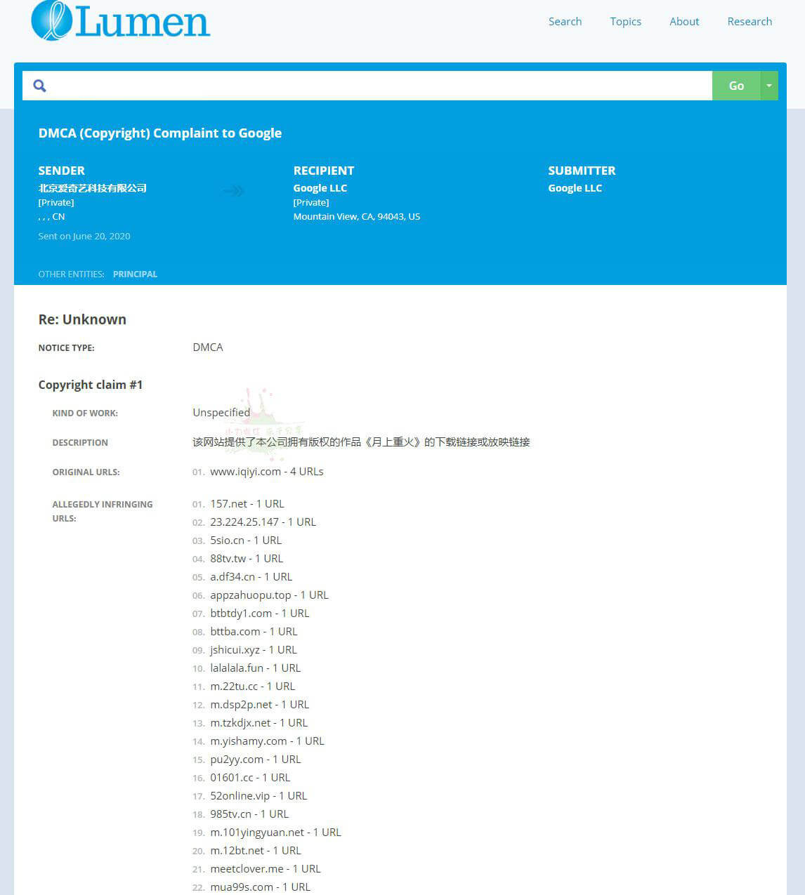This screenshot has width=805, height=895.
Task: Click the magnifying glass search icon
Action: (x=40, y=86)
